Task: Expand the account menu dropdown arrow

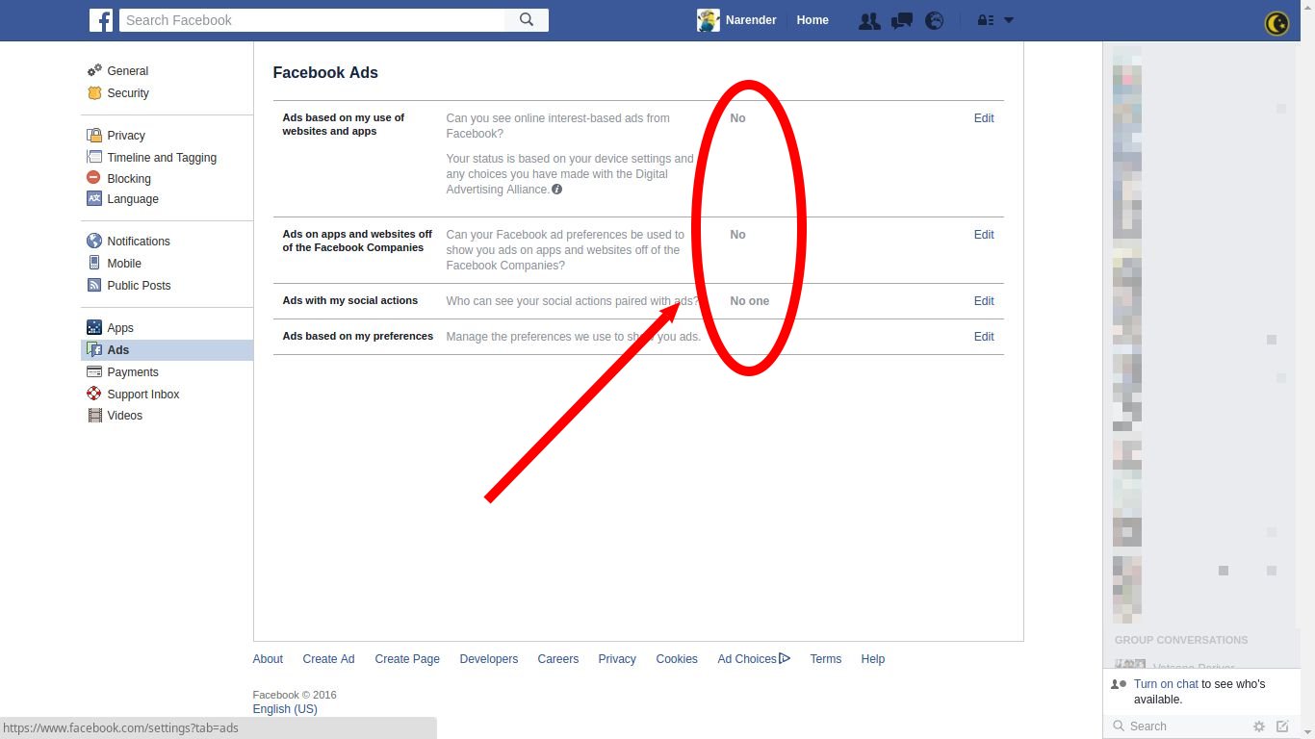Action: 1009,20
